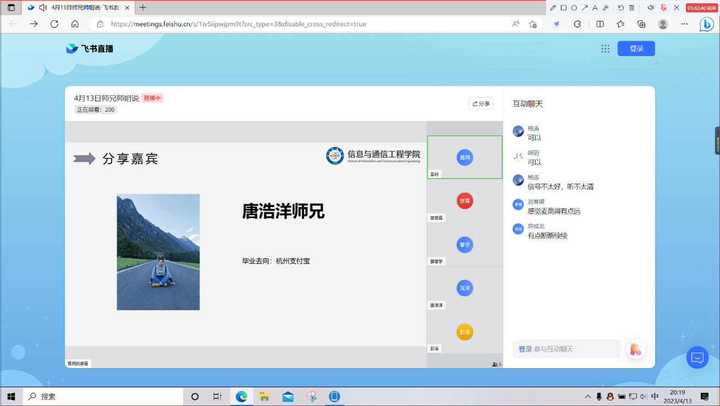Select the arrow annotation tool
Image resolution: width=720 pixels, height=406 pixels.
tap(585, 8)
